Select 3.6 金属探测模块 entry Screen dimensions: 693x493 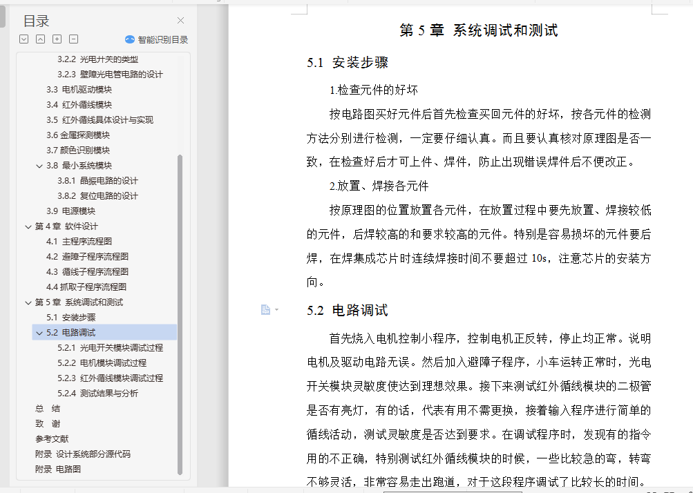[78, 135]
